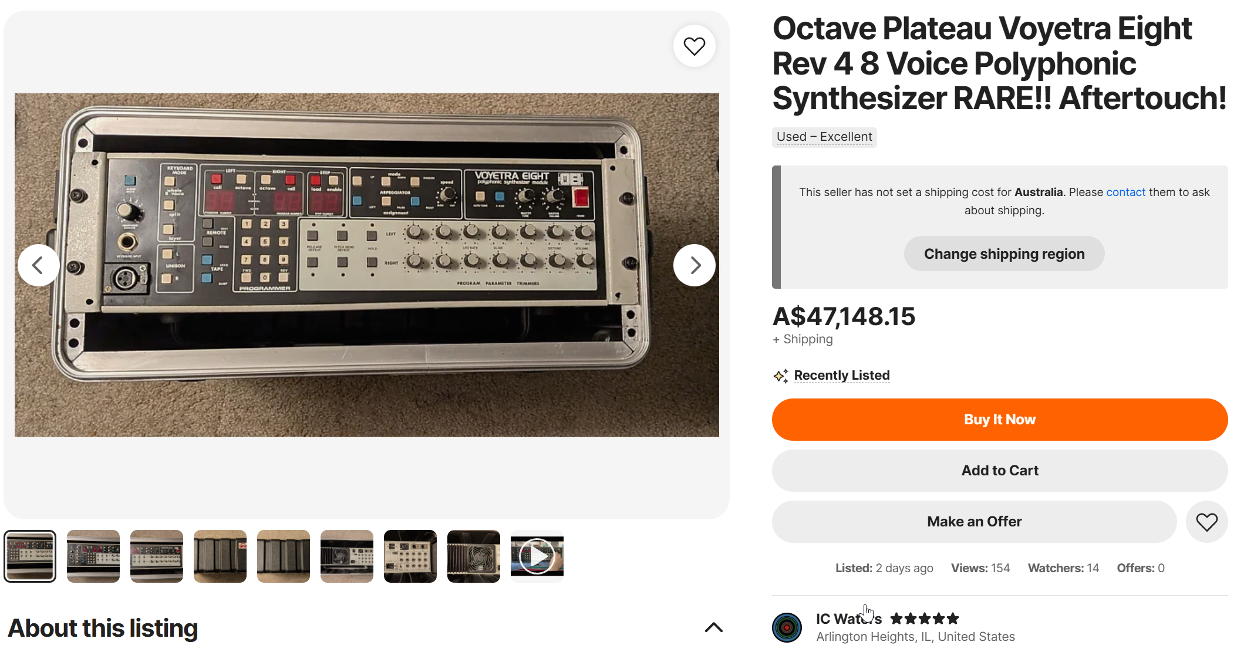Click the Used – Excellent condition tag
Viewport: 1244px width, 652px height.
click(824, 137)
